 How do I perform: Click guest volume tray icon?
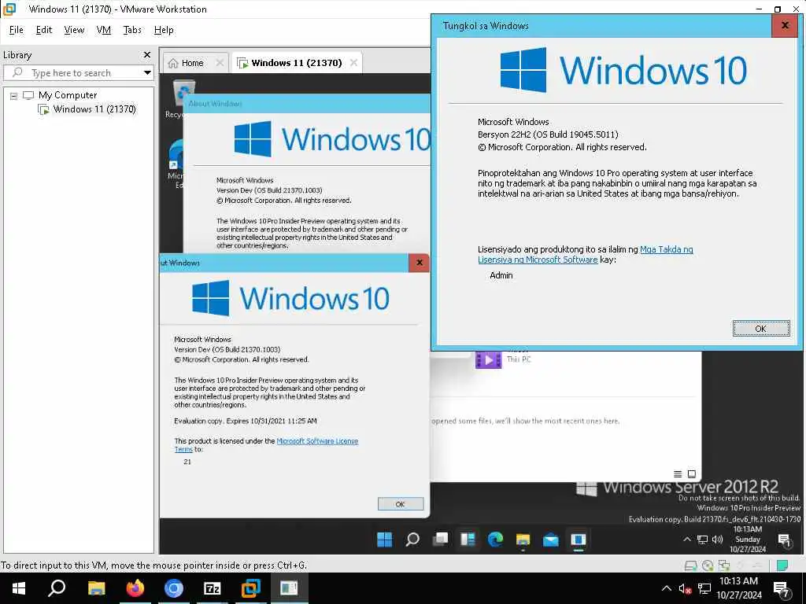click(x=718, y=540)
